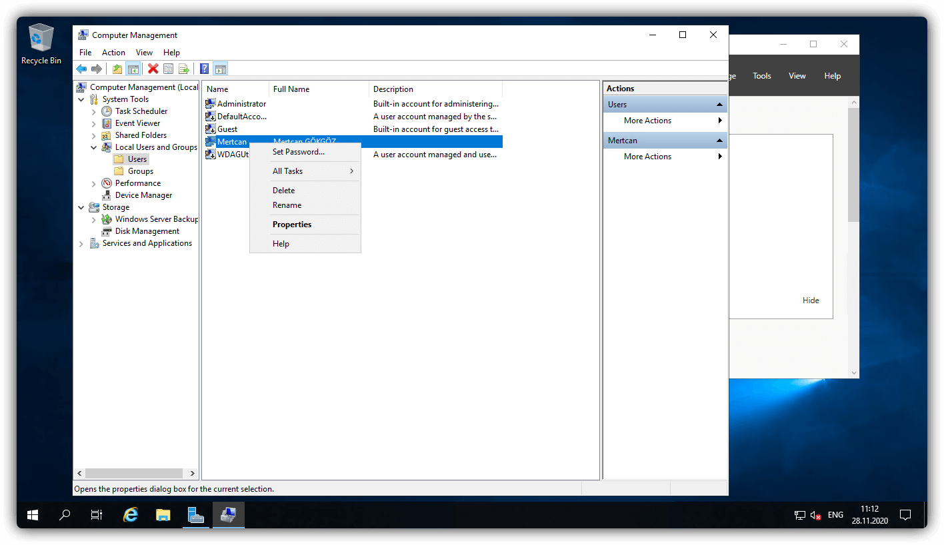Viewport: 944px width, 545px height.
Task: Open the View menu in Computer Management
Action: pyautogui.click(x=144, y=53)
